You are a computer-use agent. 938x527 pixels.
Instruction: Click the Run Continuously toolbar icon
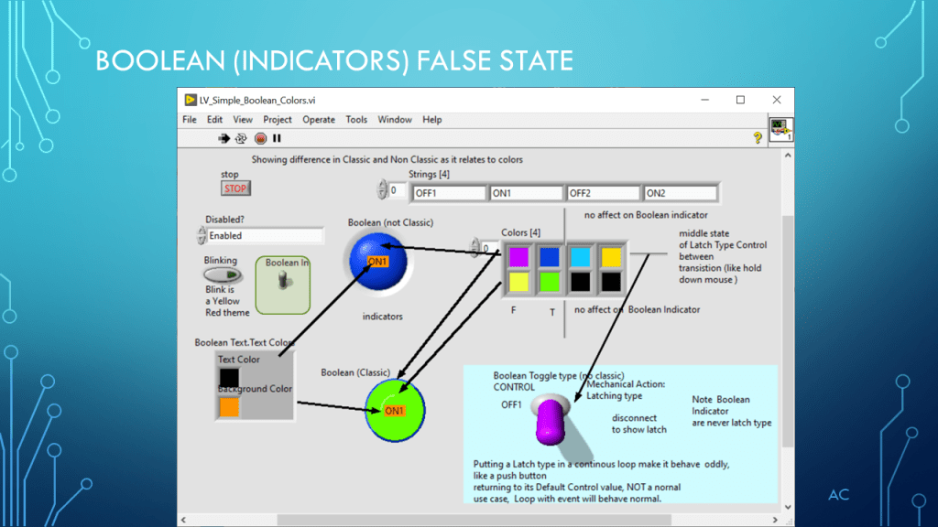coord(241,138)
